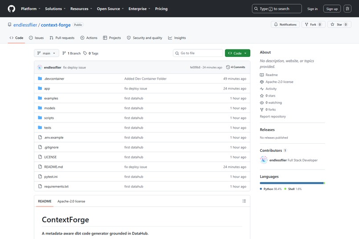Viewport: 359px width, 239px height.
Task: Switch to the Security and quality tab
Action: [144, 38]
